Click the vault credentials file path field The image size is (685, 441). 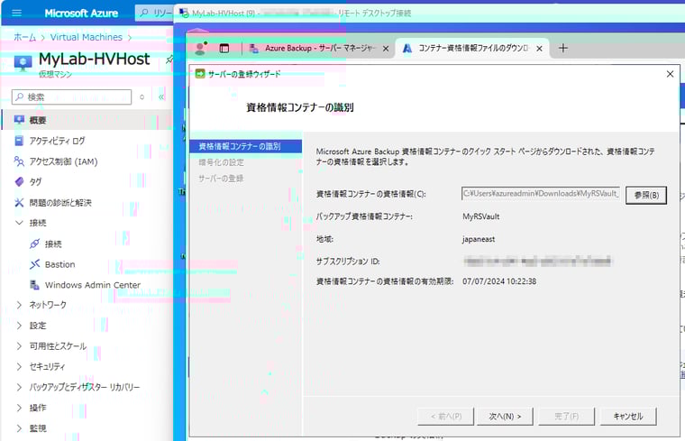pos(541,194)
